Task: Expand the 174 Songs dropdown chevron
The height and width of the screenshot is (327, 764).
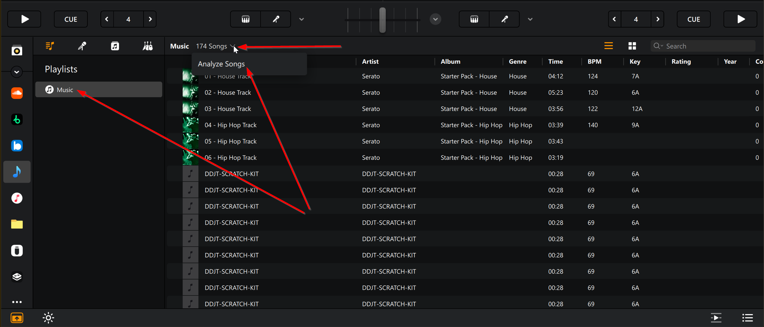Action: tap(232, 46)
